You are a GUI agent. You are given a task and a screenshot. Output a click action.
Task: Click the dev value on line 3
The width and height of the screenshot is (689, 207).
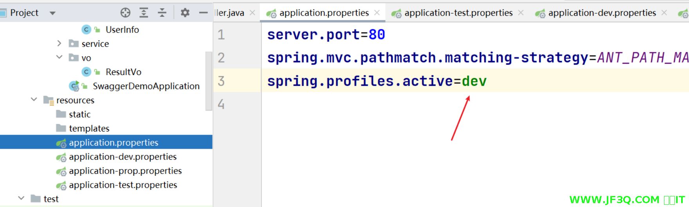474,81
